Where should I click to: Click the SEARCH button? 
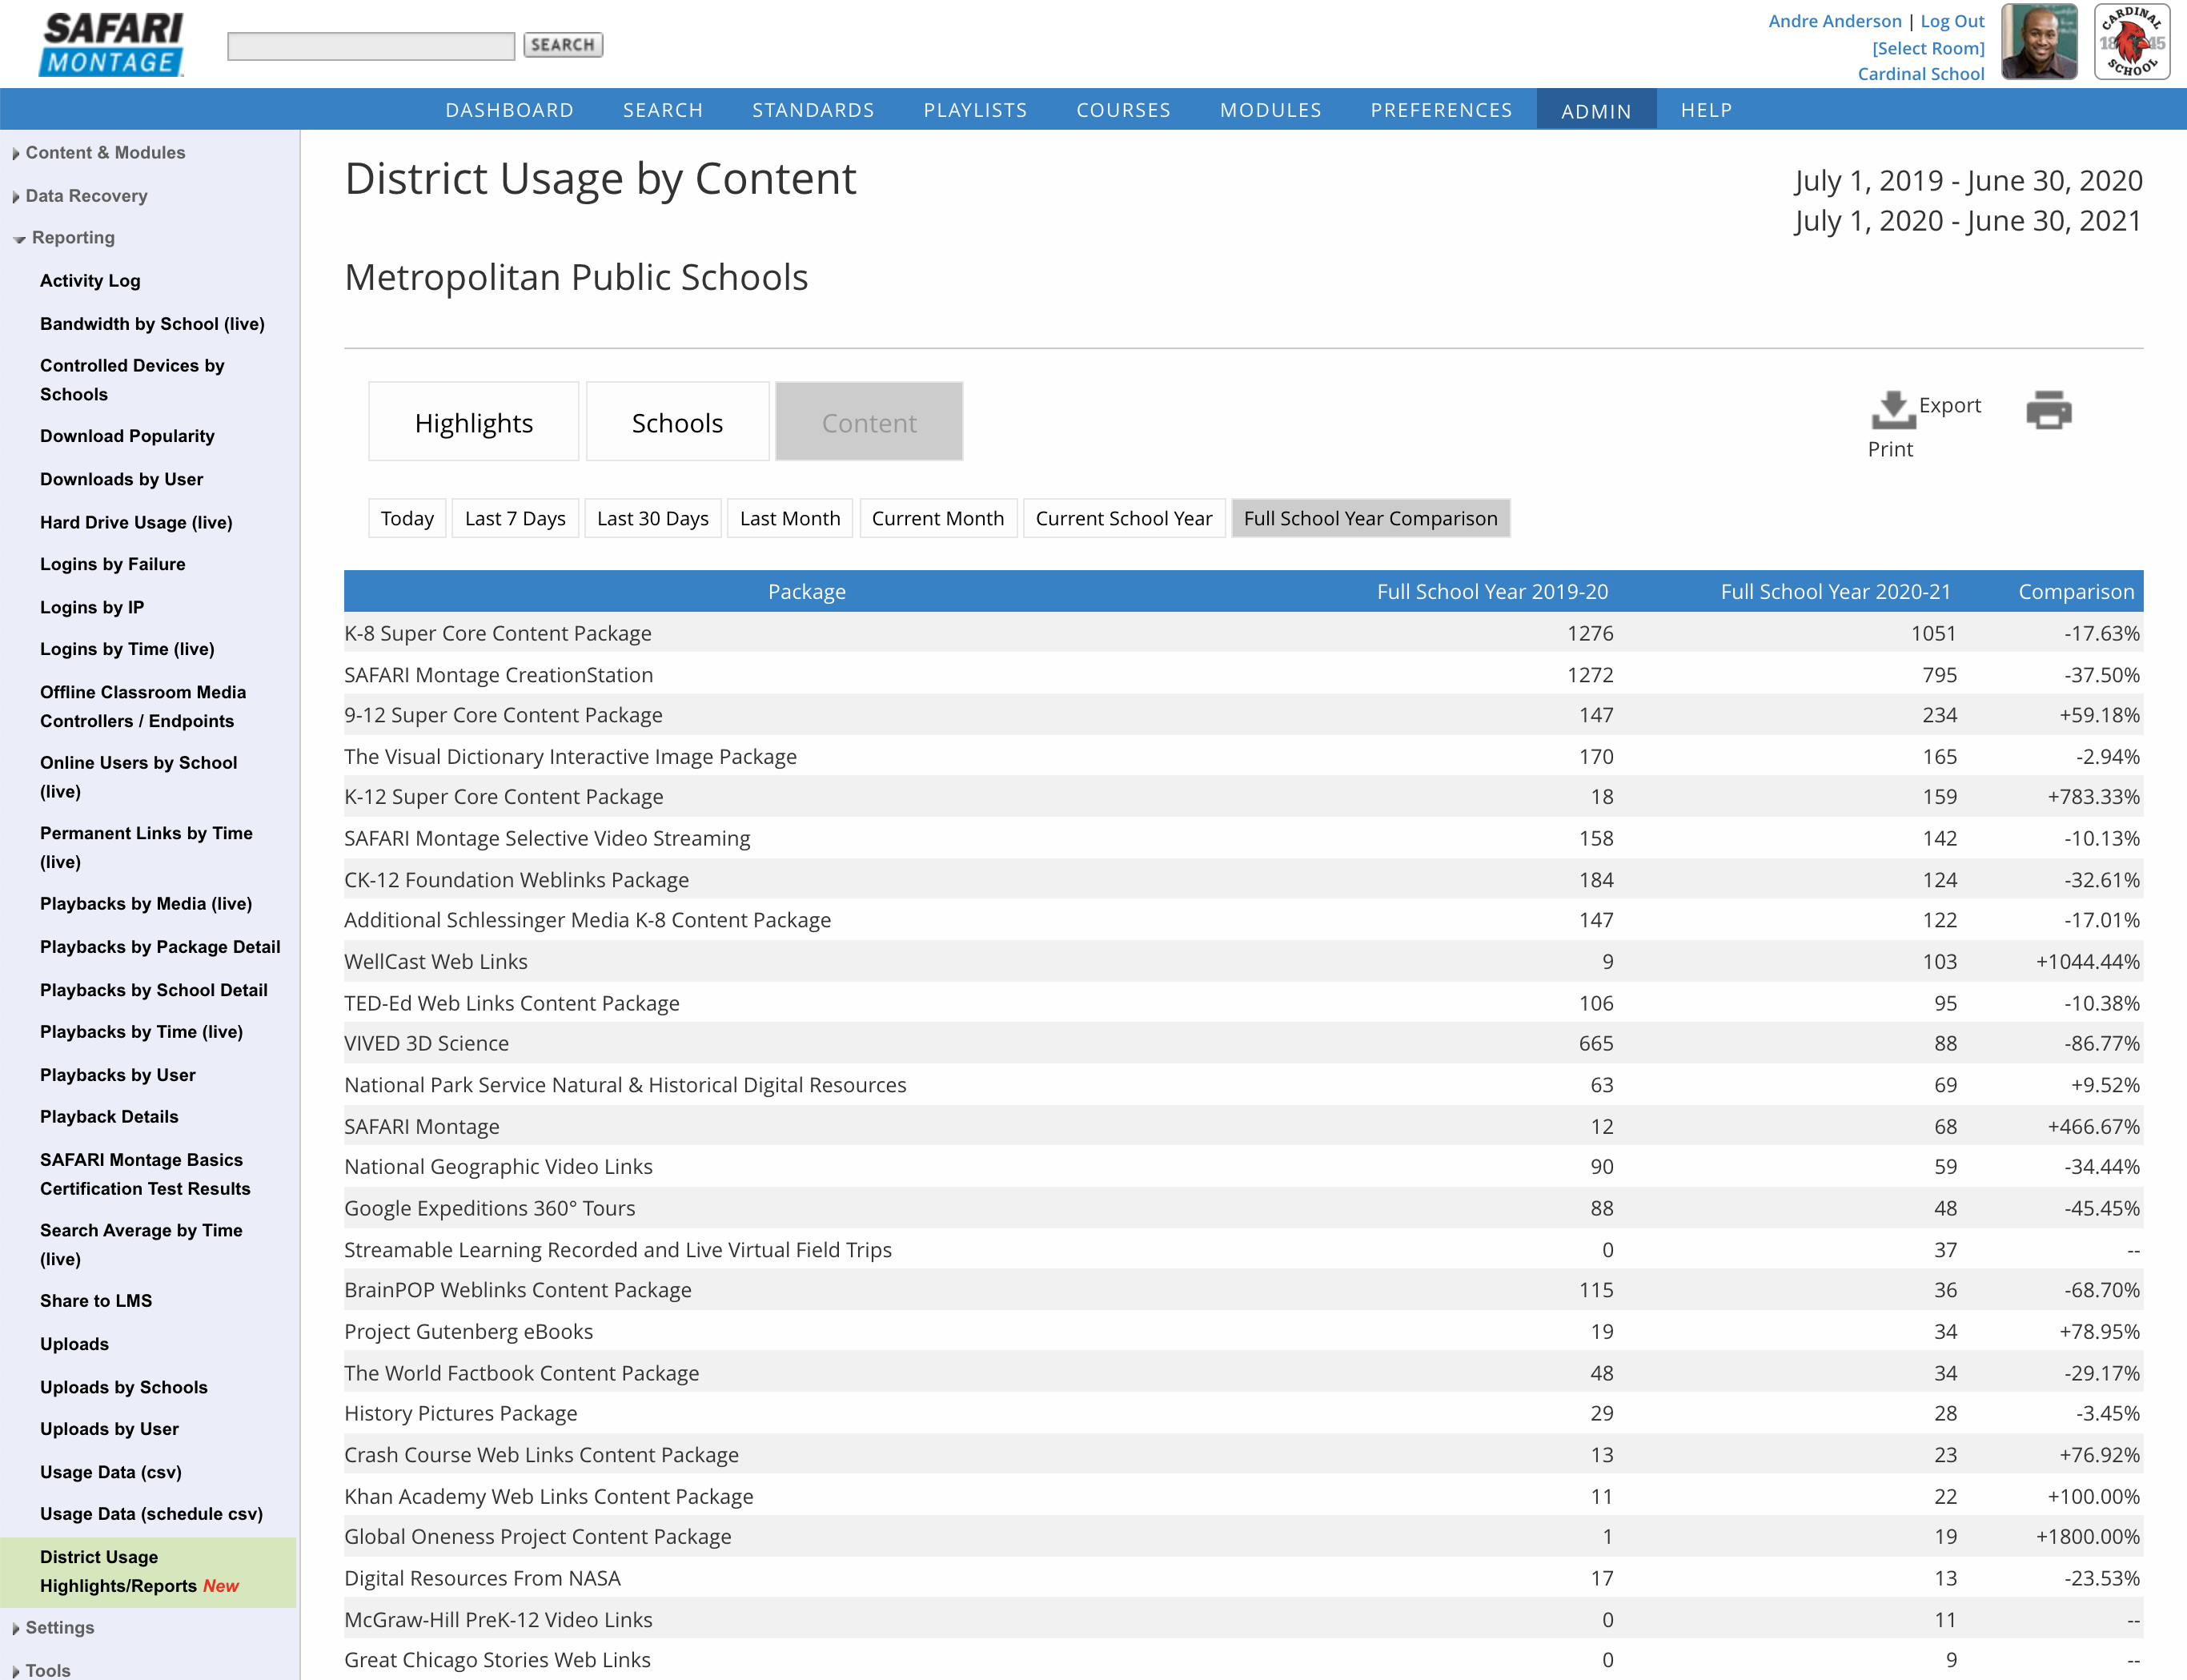tap(563, 45)
